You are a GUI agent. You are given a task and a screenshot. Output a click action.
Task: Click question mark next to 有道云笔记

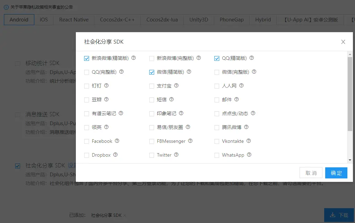pyautogui.click(x=121, y=113)
